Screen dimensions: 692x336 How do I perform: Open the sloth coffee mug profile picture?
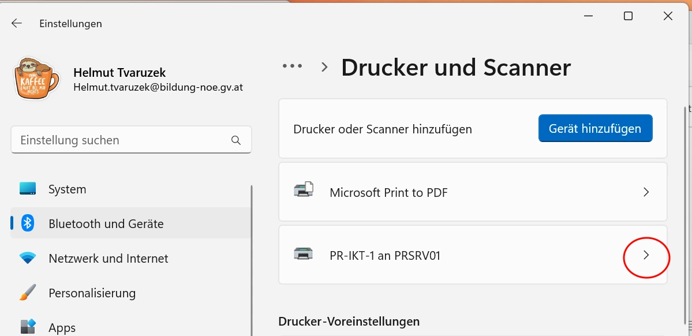pos(37,80)
